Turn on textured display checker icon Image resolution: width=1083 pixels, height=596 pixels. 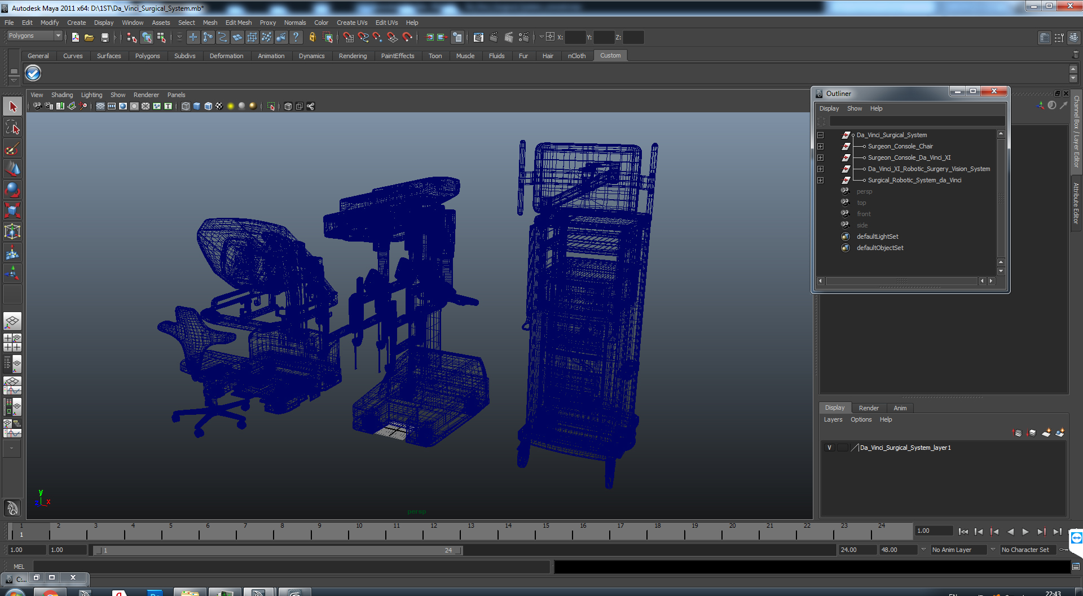click(219, 106)
